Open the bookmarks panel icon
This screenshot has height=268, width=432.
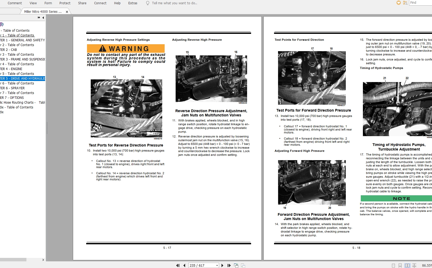click(2, 24)
